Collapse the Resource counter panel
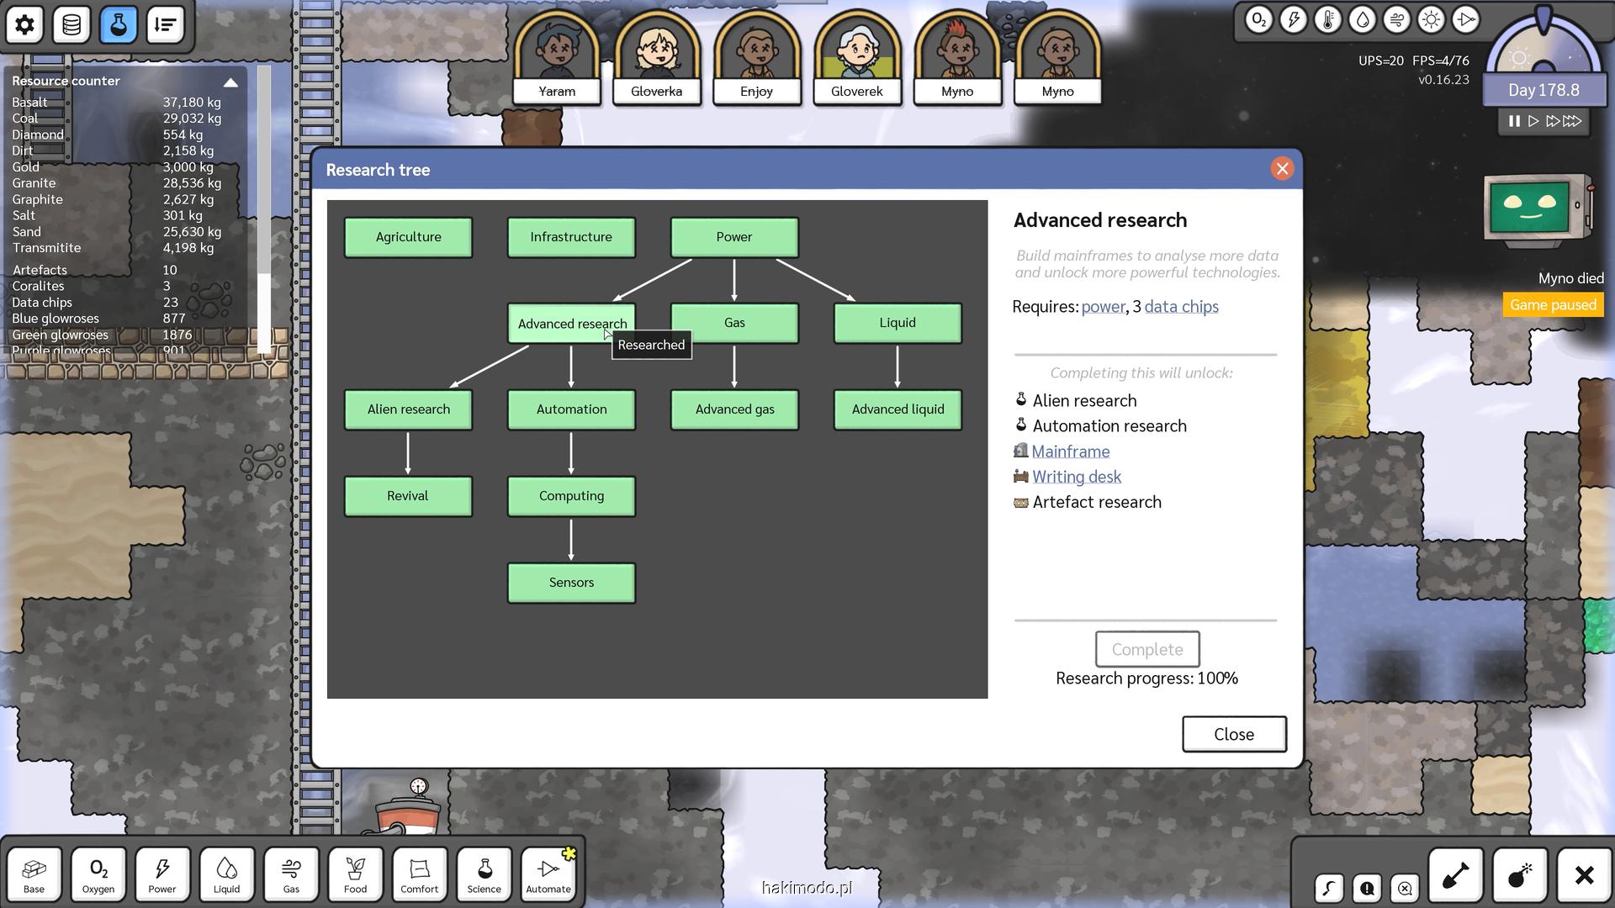 click(x=230, y=82)
